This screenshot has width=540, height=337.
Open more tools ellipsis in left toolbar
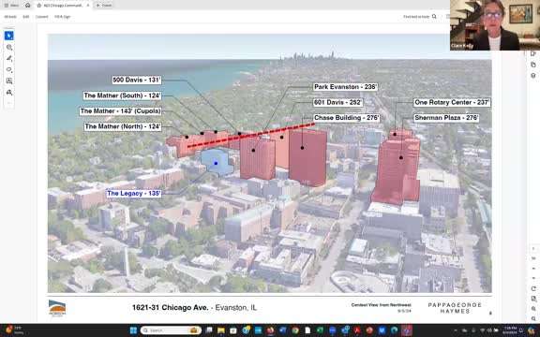tap(9, 102)
